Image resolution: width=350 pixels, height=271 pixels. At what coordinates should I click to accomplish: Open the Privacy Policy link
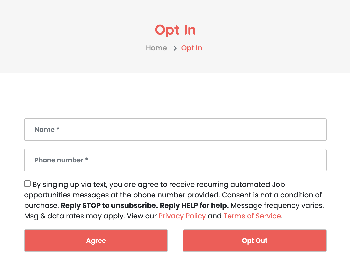[182, 216]
